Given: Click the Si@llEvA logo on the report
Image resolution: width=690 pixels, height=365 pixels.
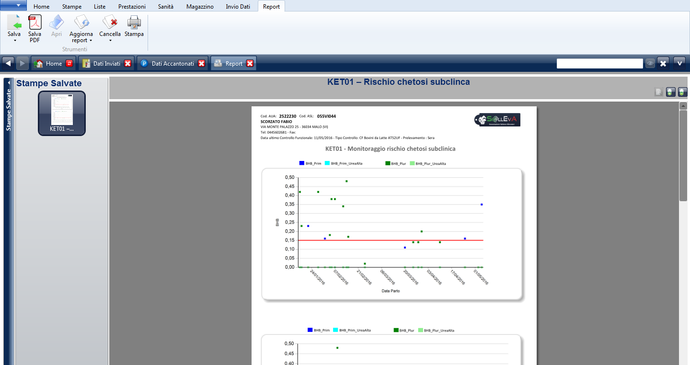Looking at the screenshot, I should tap(496, 120).
